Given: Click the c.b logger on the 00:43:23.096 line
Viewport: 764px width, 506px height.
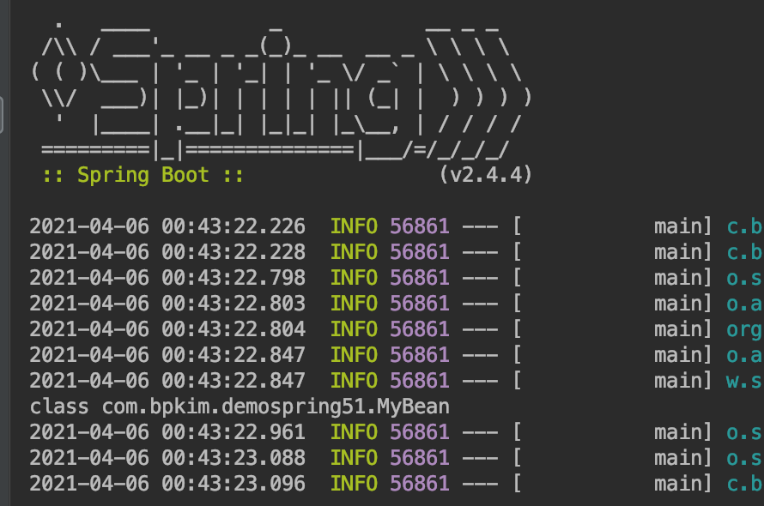Looking at the screenshot, I should 744,484.
